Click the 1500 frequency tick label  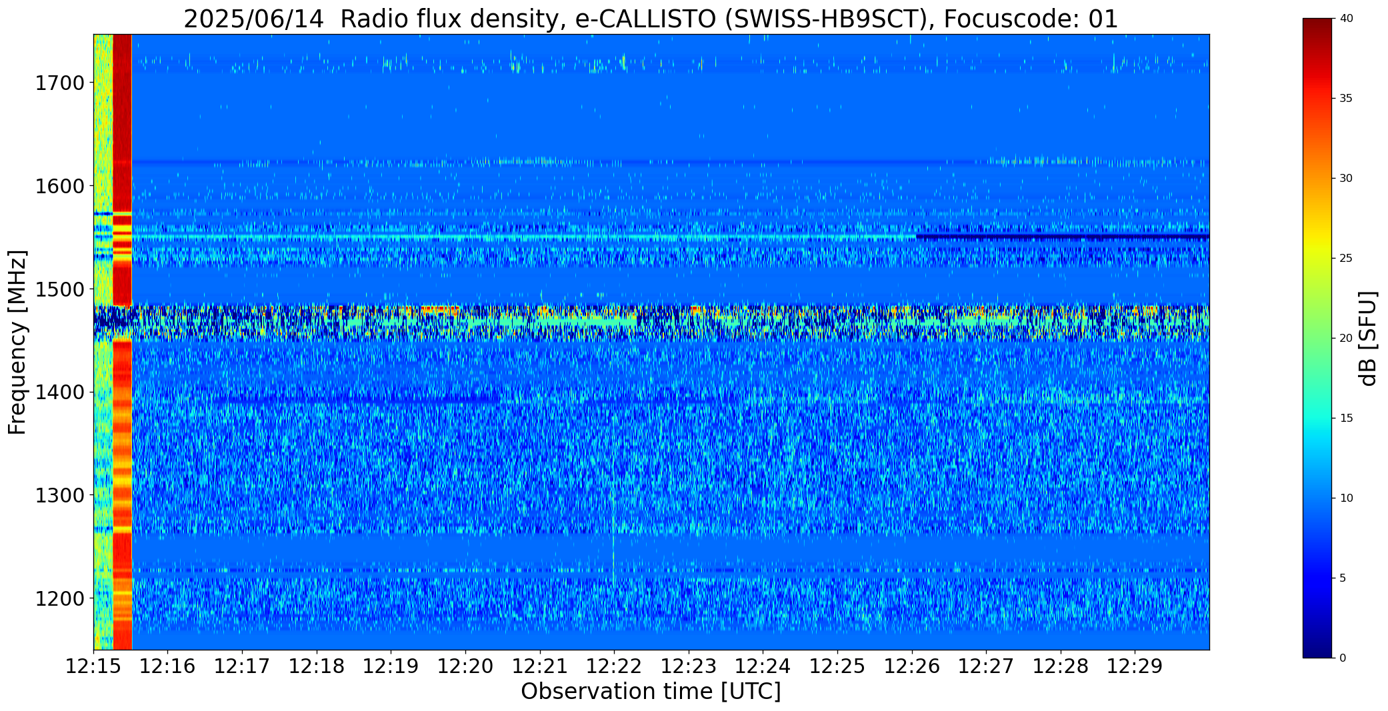(x=59, y=289)
